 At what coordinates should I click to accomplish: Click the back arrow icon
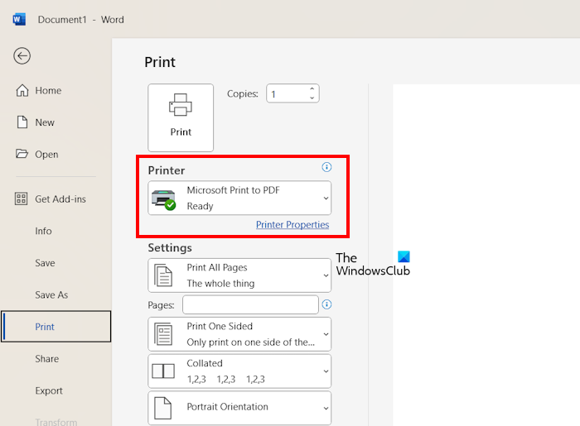(22, 55)
